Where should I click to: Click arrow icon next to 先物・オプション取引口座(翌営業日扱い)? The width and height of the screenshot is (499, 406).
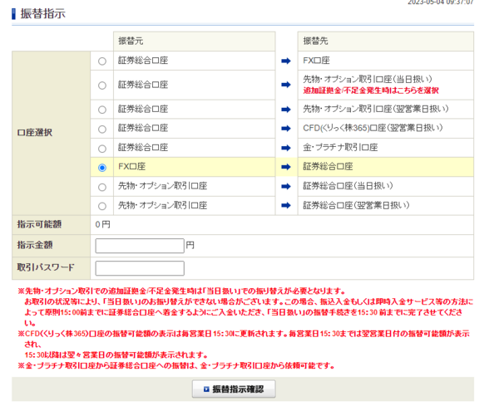(286, 110)
